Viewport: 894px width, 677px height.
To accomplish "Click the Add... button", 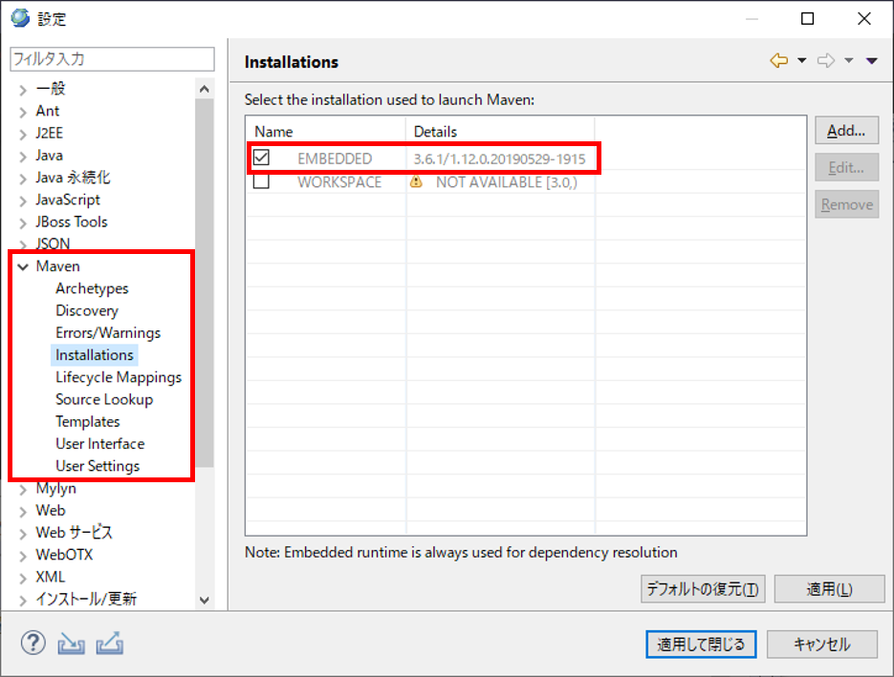I will [x=846, y=131].
